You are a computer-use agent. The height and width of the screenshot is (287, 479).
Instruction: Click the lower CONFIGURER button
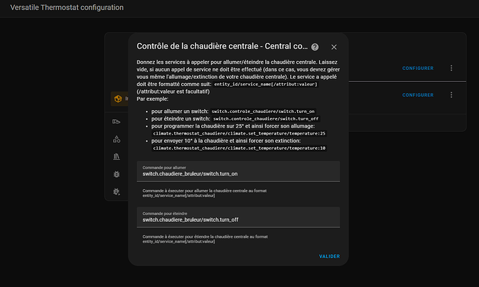tap(418, 95)
